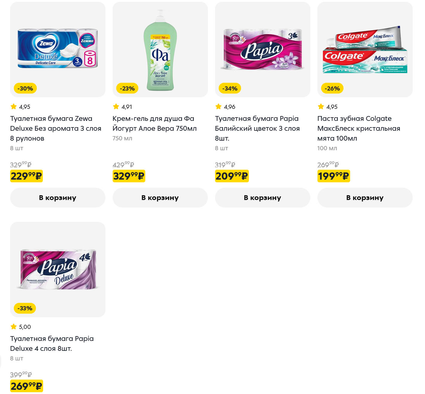Add Zewa Deluxe toilet paper to cart
The height and width of the screenshot is (394, 425).
pyautogui.click(x=58, y=198)
